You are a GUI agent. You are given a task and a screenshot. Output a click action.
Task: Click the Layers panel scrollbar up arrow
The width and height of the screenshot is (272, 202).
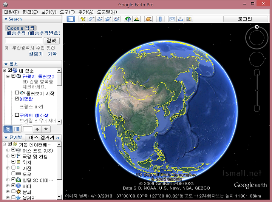pyautogui.click(x=59, y=144)
